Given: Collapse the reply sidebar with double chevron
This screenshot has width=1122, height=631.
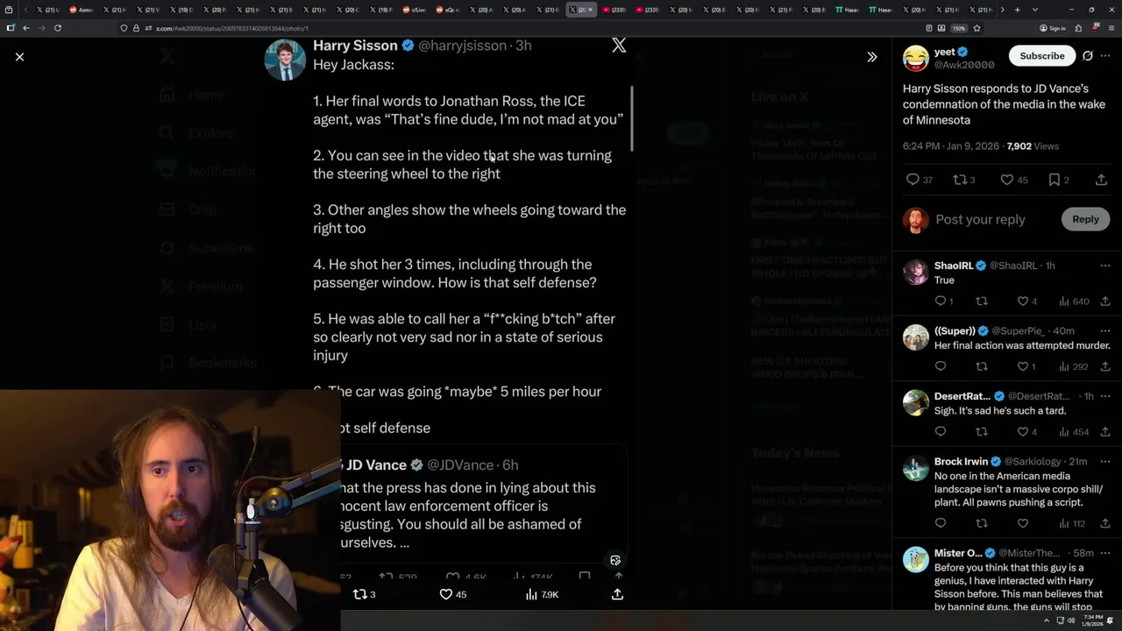Looking at the screenshot, I should point(872,57).
